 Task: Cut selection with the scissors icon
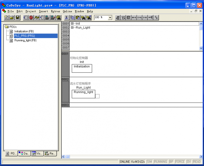click(x=66, y=18)
